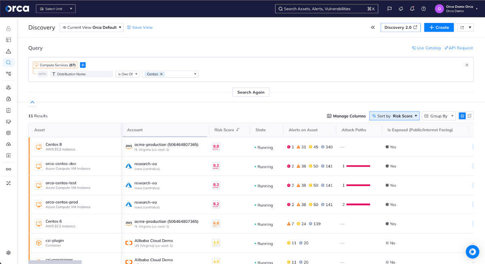The image size is (485, 264).
Task: Click the flag icon in header
Action: tap(390, 8)
